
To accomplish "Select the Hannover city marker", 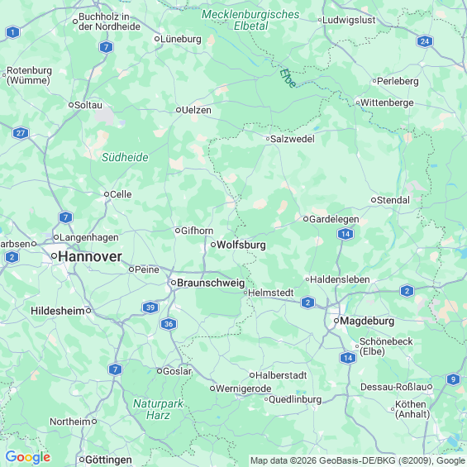I will (55, 256).
